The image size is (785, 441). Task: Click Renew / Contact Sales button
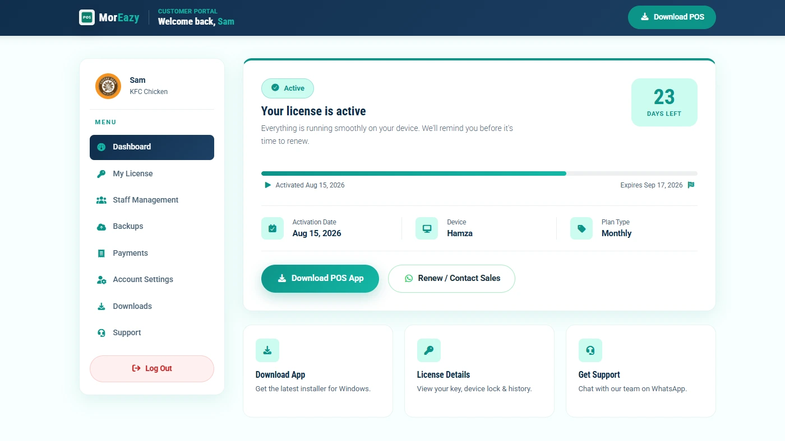[x=451, y=279]
